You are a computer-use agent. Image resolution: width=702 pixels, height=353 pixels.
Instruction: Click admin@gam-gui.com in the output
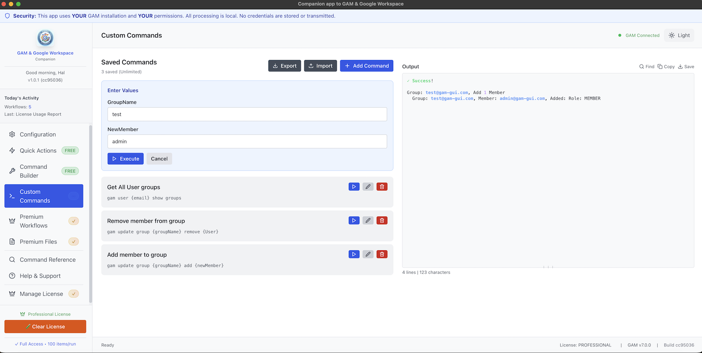(x=522, y=99)
